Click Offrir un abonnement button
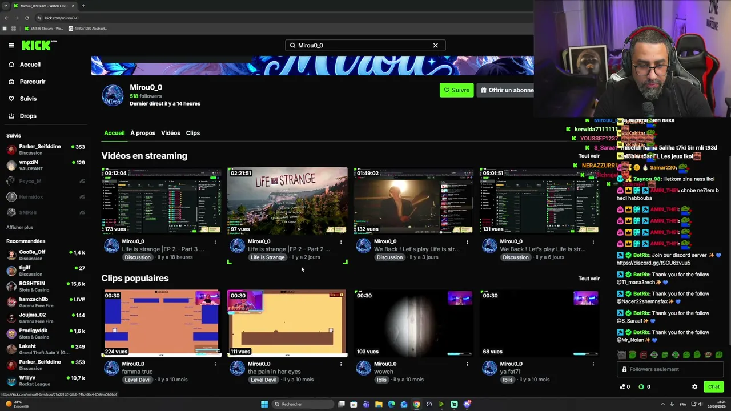 click(x=506, y=90)
